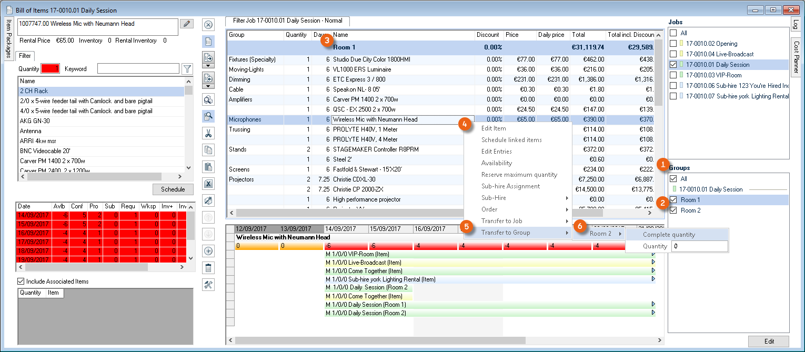Screen dimensions: 805x352
Task: Click the scissors cut icon in vertical toolbar
Action: [x=208, y=133]
